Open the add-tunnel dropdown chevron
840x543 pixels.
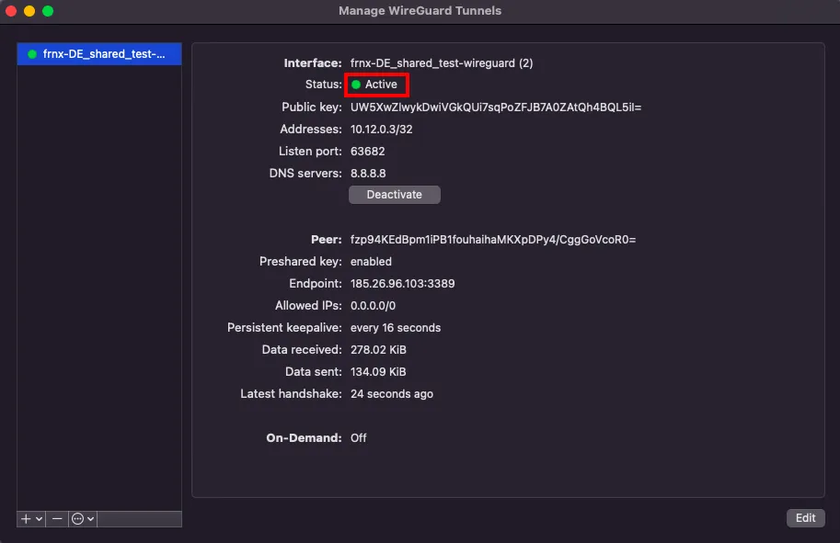point(40,518)
